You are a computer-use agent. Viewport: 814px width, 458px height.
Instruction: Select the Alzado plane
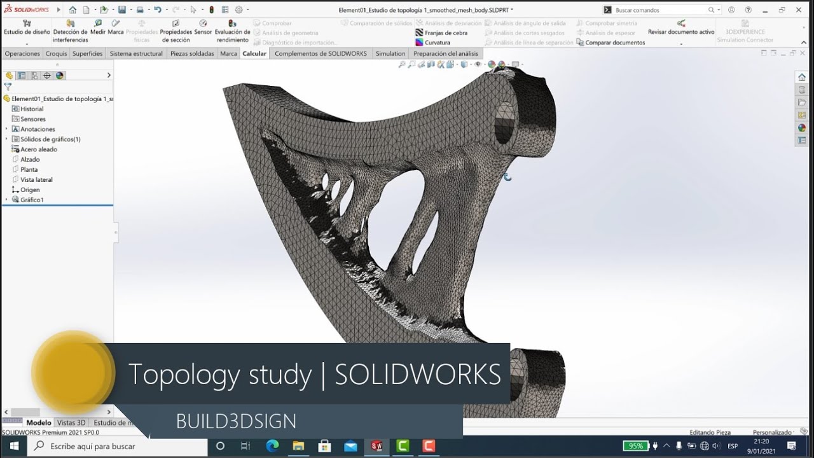(25, 160)
